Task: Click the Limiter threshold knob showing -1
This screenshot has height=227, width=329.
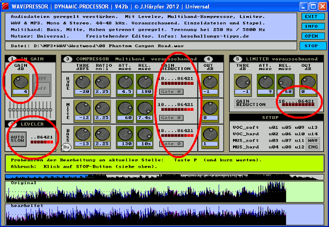Action: (x=243, y=82)
